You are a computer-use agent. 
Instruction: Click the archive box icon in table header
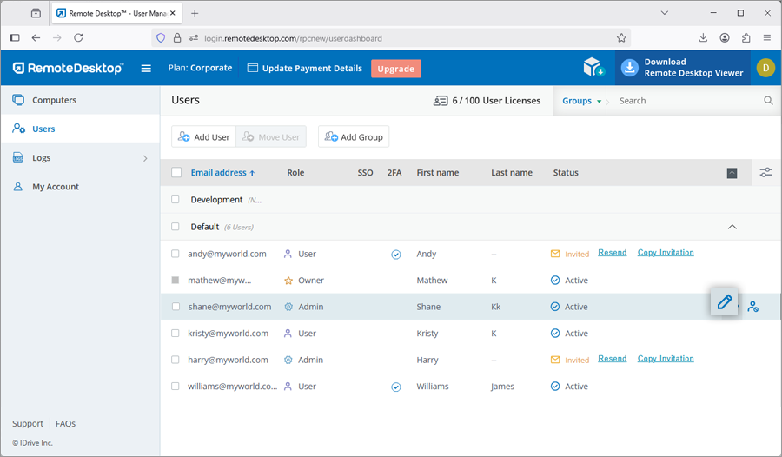[732, 173]
